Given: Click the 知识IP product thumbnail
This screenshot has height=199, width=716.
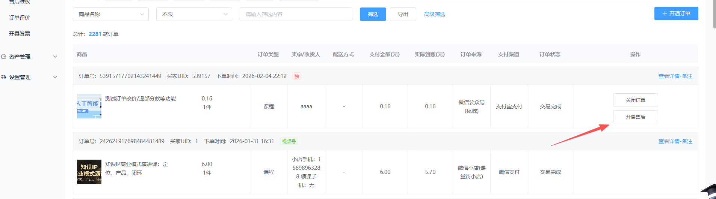Looking at the screenshot, I should click(x=89, y=172).
